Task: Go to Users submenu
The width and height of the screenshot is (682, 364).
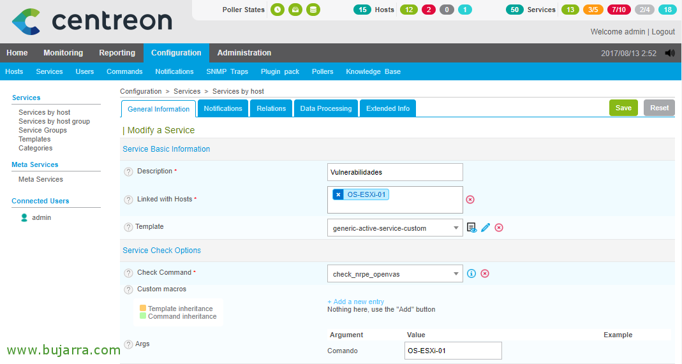Action: (x=84, y=71)
